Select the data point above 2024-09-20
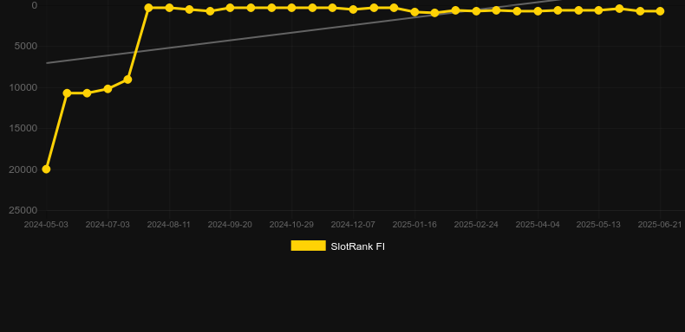Image resolution: width=685 pixels, height=332 pixels. coord(231,8)
